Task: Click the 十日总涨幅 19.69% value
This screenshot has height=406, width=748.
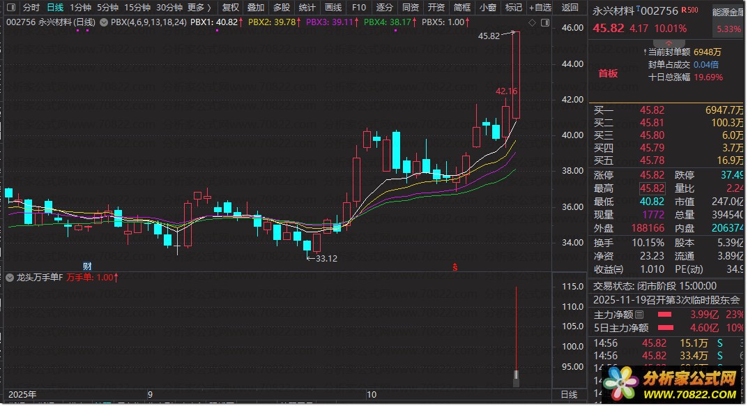Action: tap(708, 77)
